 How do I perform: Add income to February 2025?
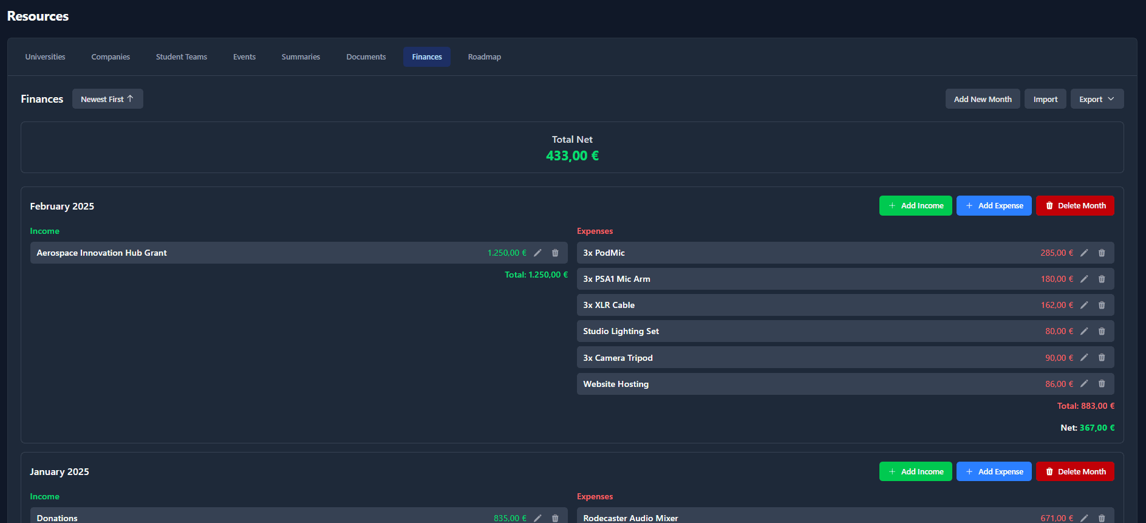click(915, 206)
